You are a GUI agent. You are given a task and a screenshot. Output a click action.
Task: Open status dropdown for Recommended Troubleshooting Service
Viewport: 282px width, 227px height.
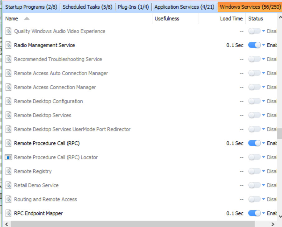click(x=264, y=59)
